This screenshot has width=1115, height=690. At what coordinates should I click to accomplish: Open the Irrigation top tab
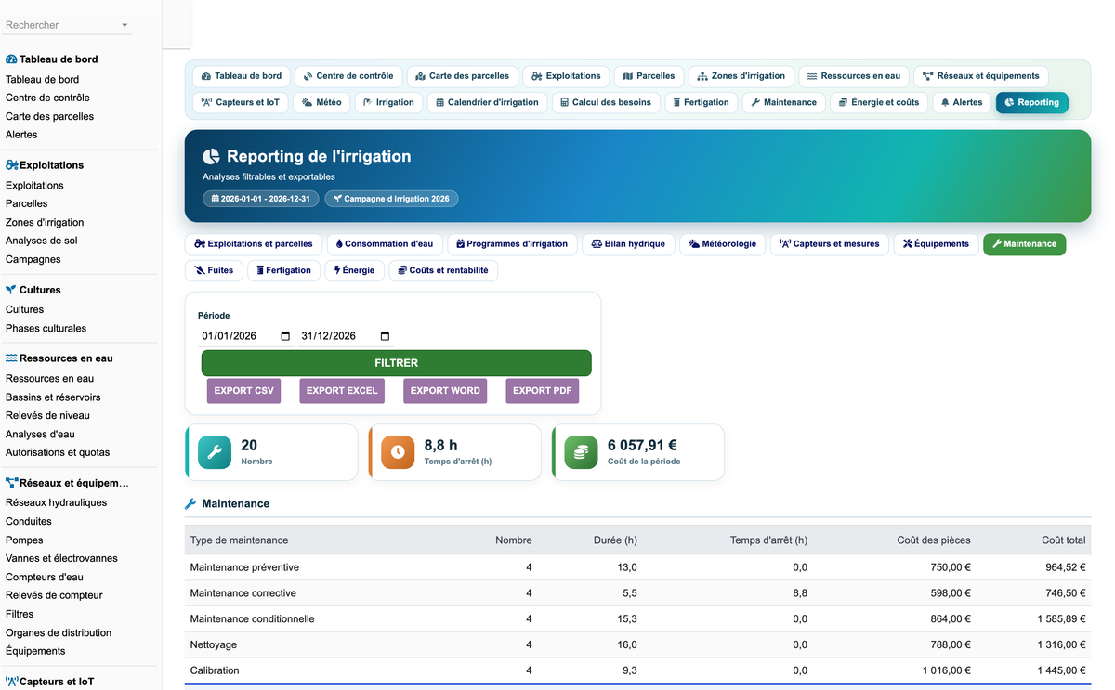(x=388, y=102)
